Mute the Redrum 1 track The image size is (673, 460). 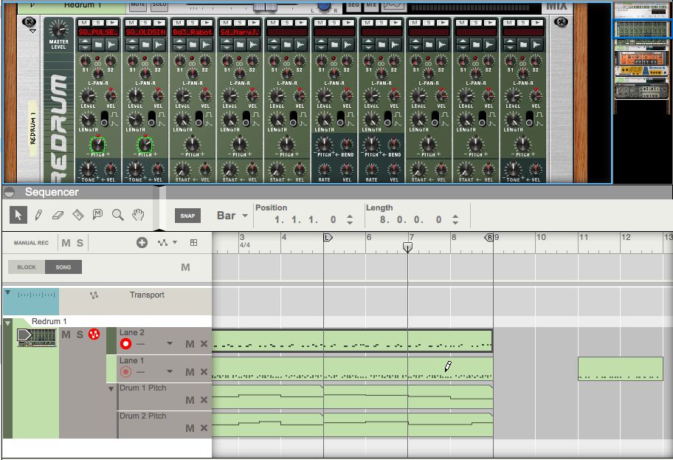click(x=66, y=334)
